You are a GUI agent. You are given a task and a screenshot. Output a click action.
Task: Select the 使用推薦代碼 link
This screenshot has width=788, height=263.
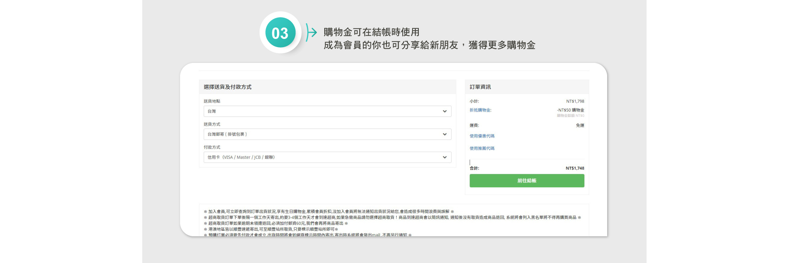pos(482,148)
